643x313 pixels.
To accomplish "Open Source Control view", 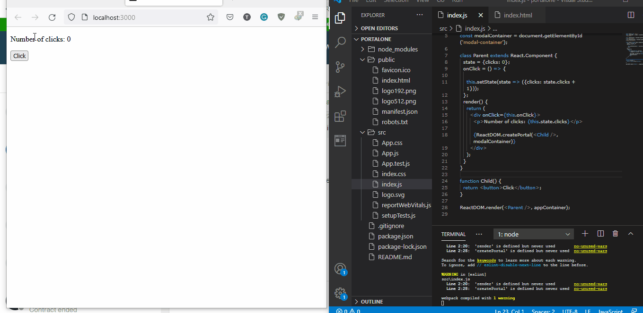I will tap(340, 67).
